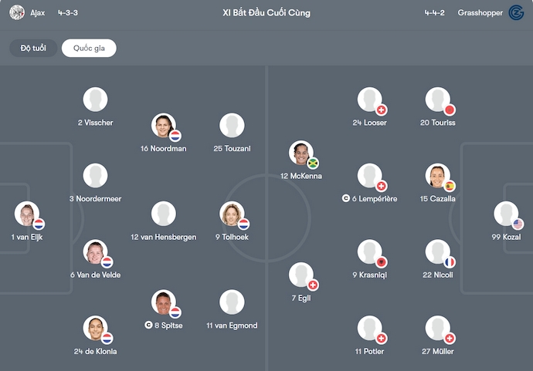533x371 pixels.
Task: Open goalkeeper van Eijk's player photo
Action: 27,214
